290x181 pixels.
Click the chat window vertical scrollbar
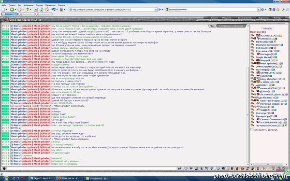point(248,114)
